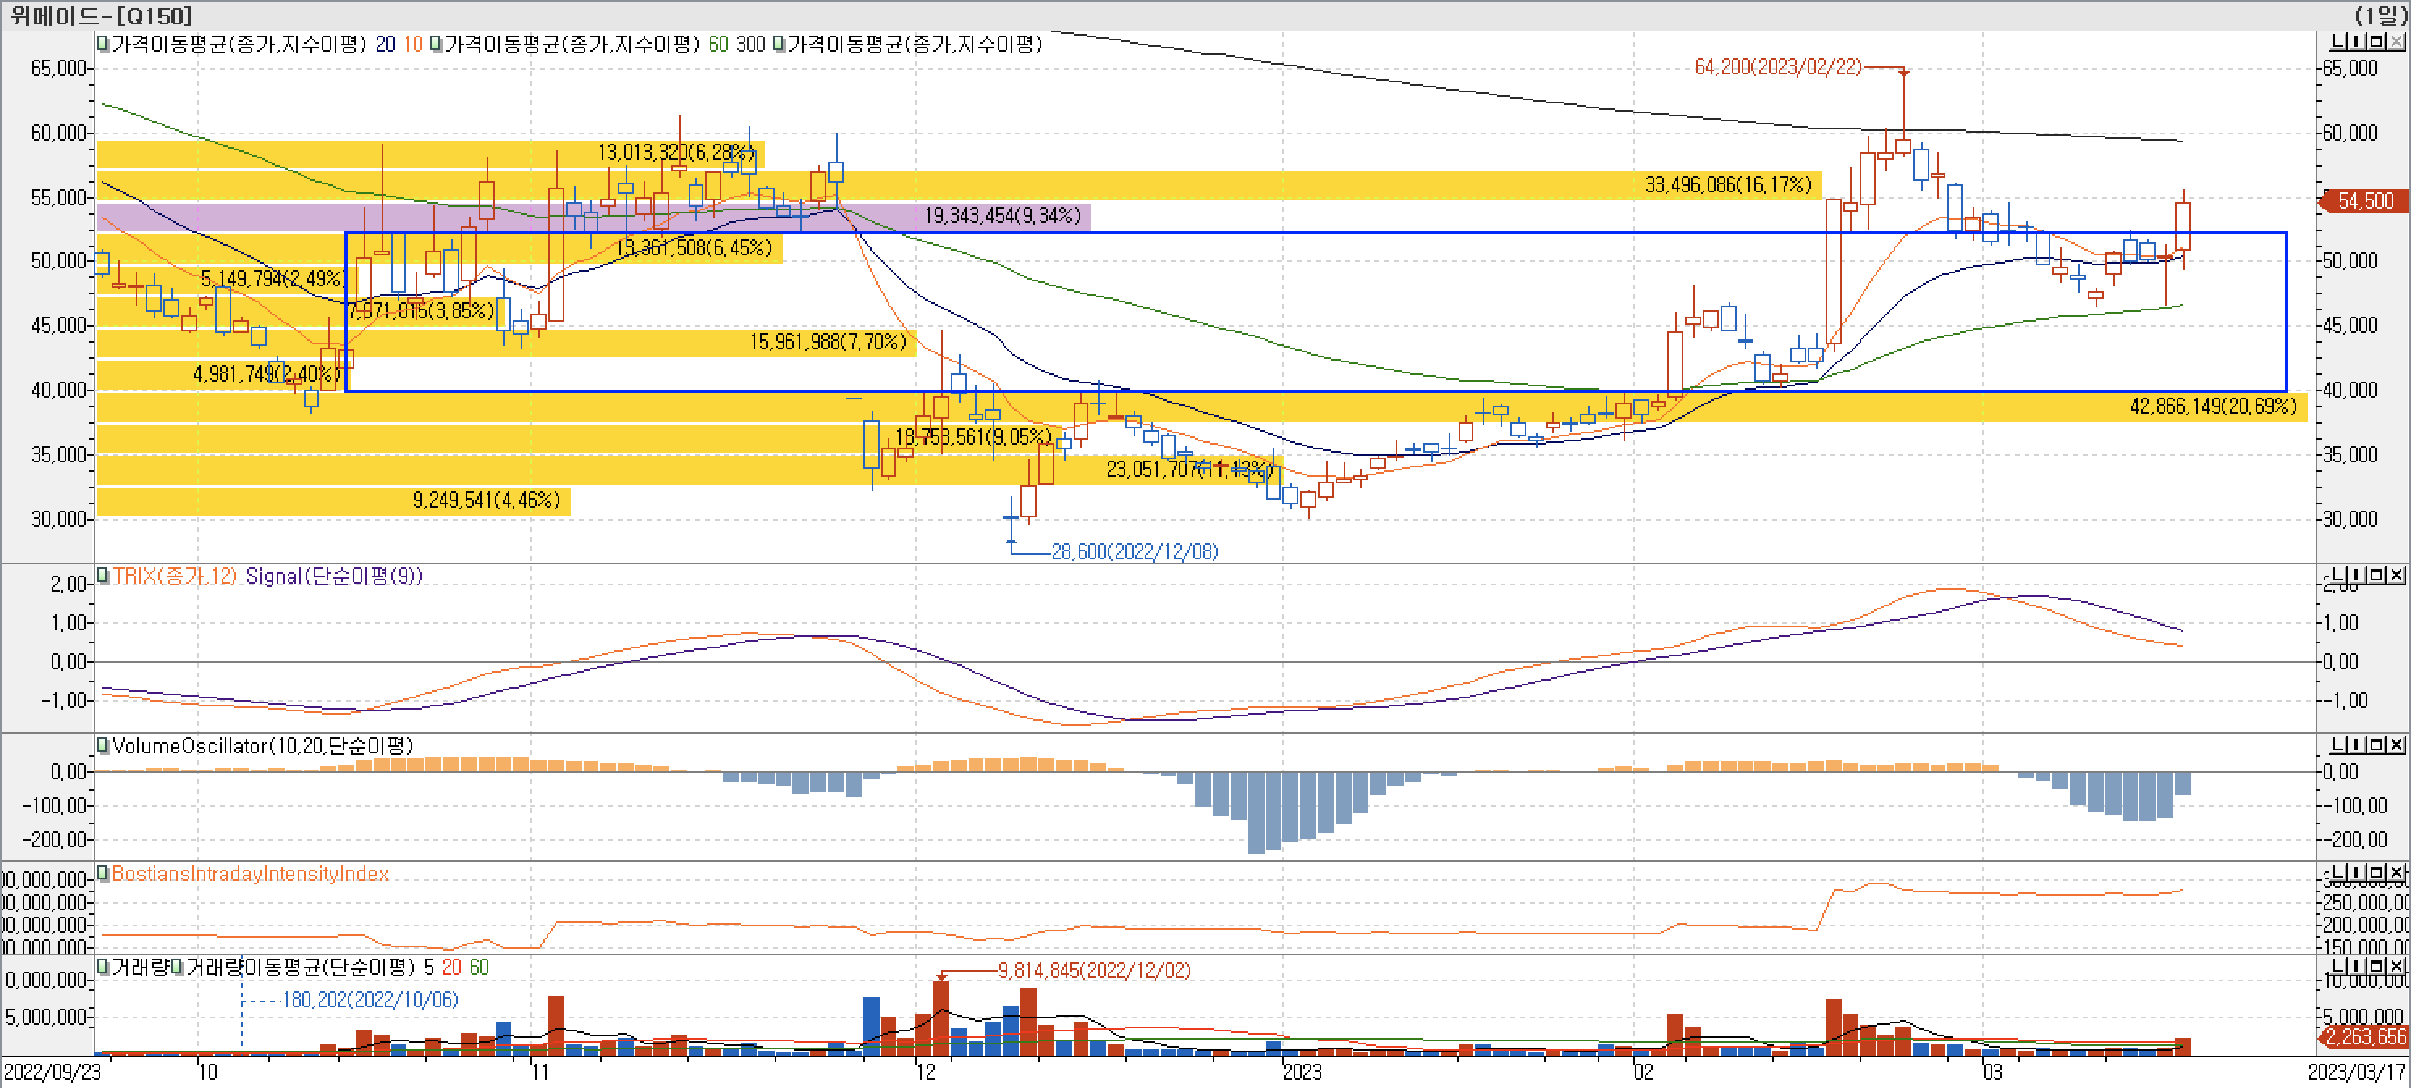Click the 28,600 low price marker label
Screen dimensions: 2411x1088
(1134, 552)
